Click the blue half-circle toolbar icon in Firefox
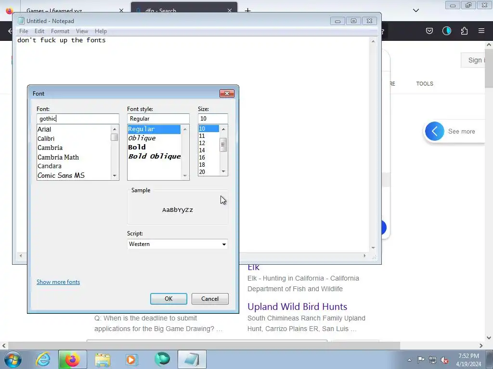This screenshot has height=369, width=493. coord(447,31)
